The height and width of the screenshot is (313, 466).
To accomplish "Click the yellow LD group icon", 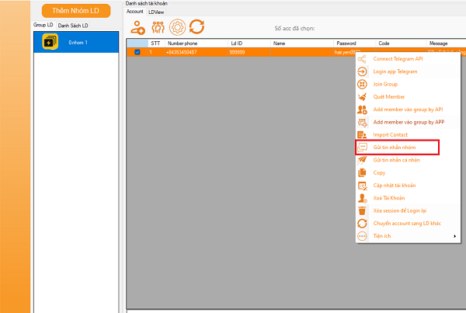I will [x=50, y=42].
